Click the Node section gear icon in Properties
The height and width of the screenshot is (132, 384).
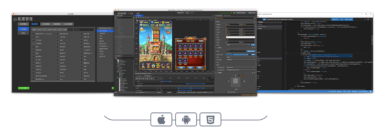[255, 22]
